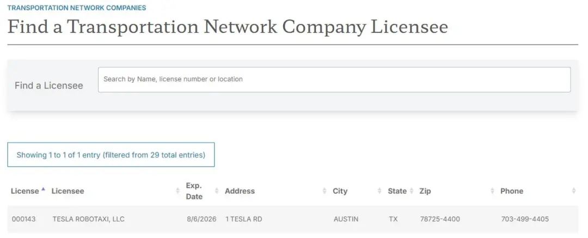Click the AUSTIN city cell
588x238 pixels.
coord(346,219)
